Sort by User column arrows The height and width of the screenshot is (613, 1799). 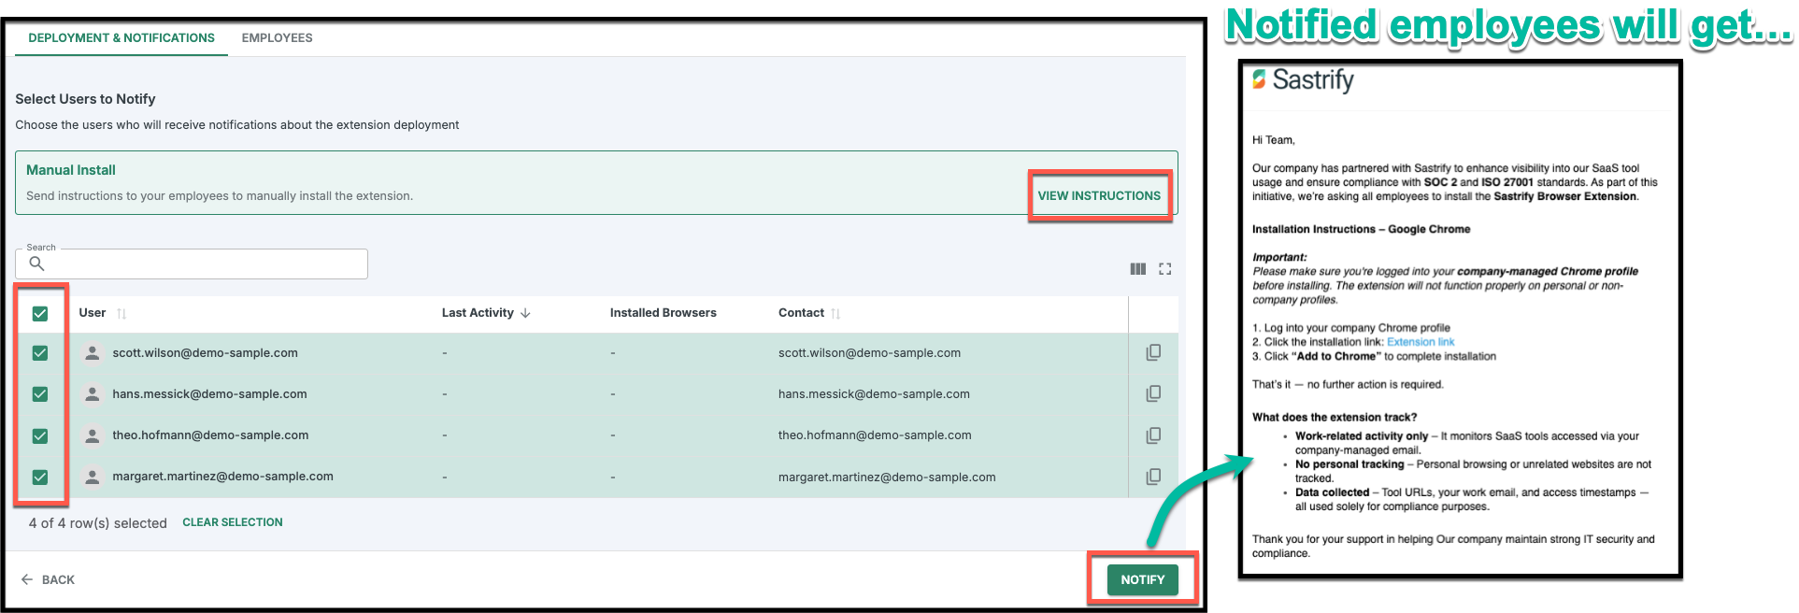[x=121, y=313]
